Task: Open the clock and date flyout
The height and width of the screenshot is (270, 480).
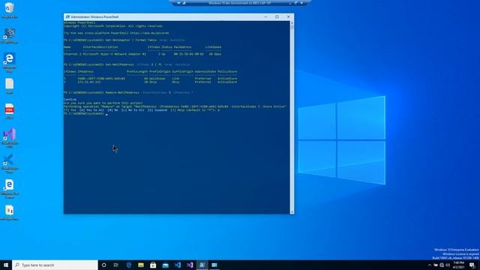Action: click(458, 265)
